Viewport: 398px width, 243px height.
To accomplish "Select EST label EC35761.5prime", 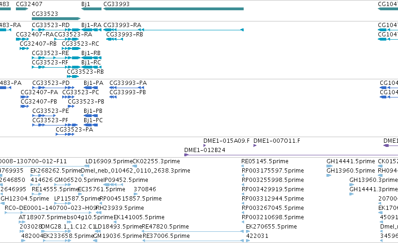I will pyautogui.click(x=101, y=189).
